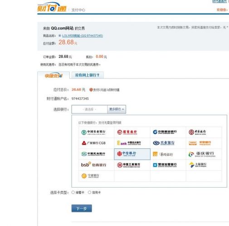Screen dimensions: 229x226
Task: Open the 请选择 bank selection dropdown
Action: [x=89, y=109]
